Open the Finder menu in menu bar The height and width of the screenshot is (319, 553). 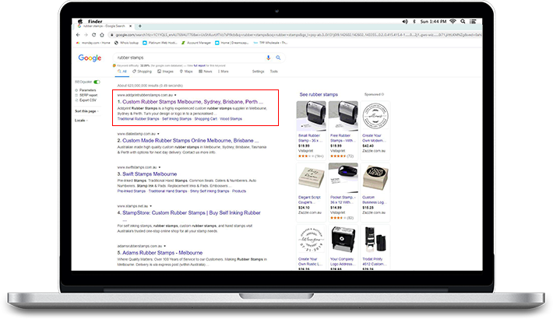(x=95, y=22)
